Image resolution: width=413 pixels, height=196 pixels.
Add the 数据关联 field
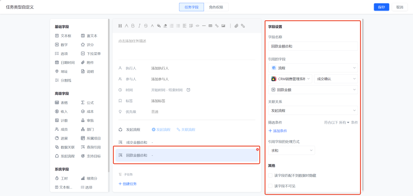tap(65, 147)
